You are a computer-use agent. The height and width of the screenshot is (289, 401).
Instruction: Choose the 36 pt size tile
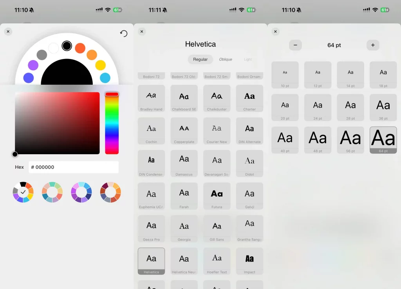pyautogui.click(x=383, y=108)
